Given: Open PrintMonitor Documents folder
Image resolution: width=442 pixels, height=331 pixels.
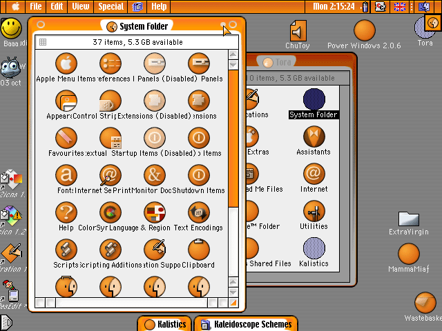Looking at the screenshot, I should point(155,175).
